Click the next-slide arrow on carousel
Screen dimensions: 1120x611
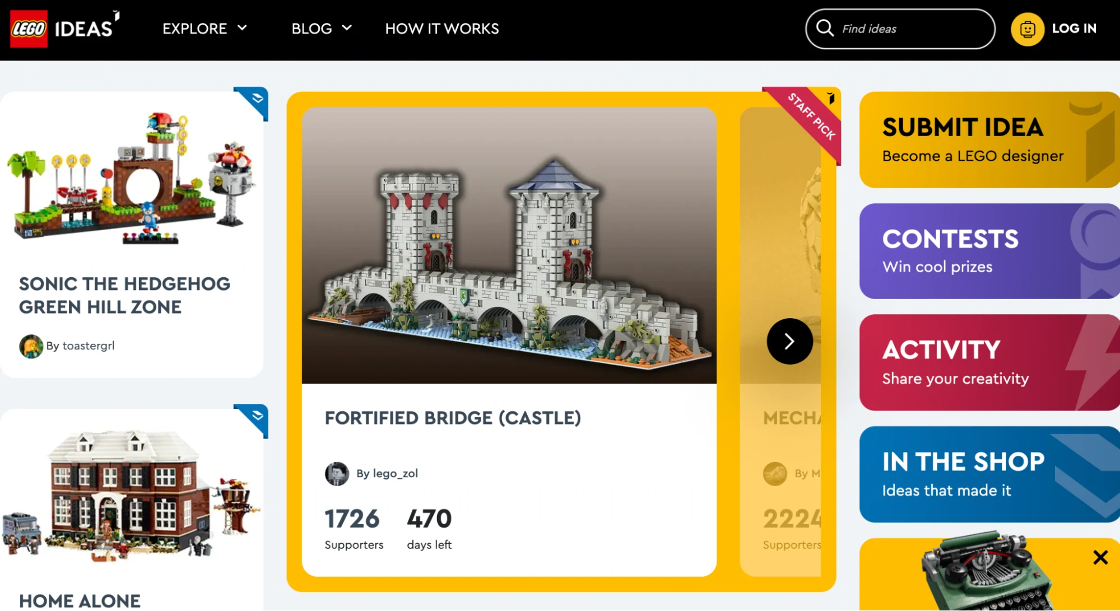coord(789,341)
